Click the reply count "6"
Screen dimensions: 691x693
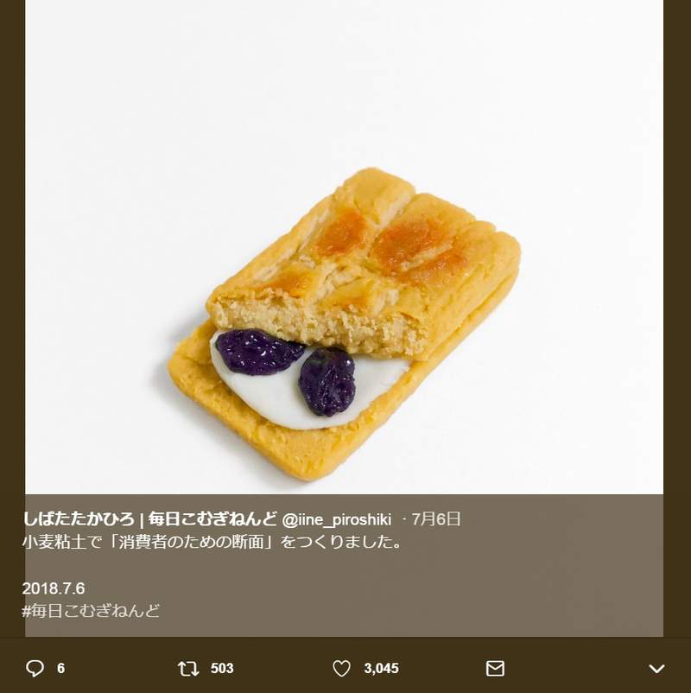[x=61, y=668]
